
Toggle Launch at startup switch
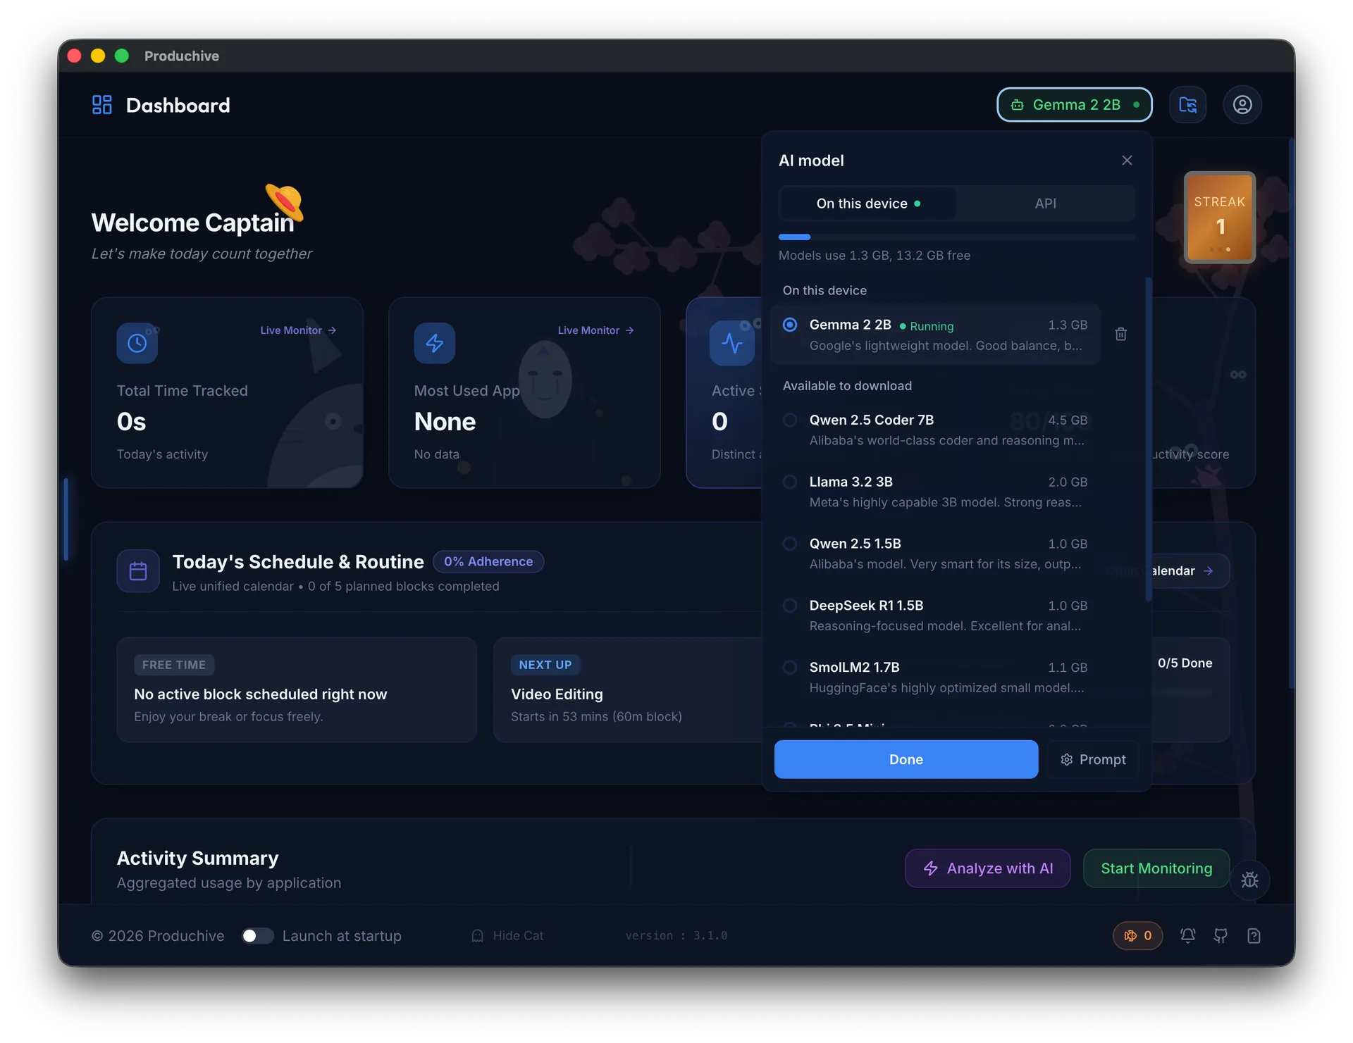pyautogui.click(x=257, y=935)
